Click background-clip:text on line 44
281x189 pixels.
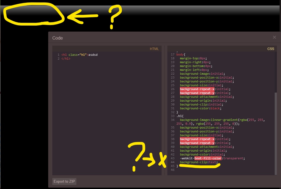tap(199, 162)
